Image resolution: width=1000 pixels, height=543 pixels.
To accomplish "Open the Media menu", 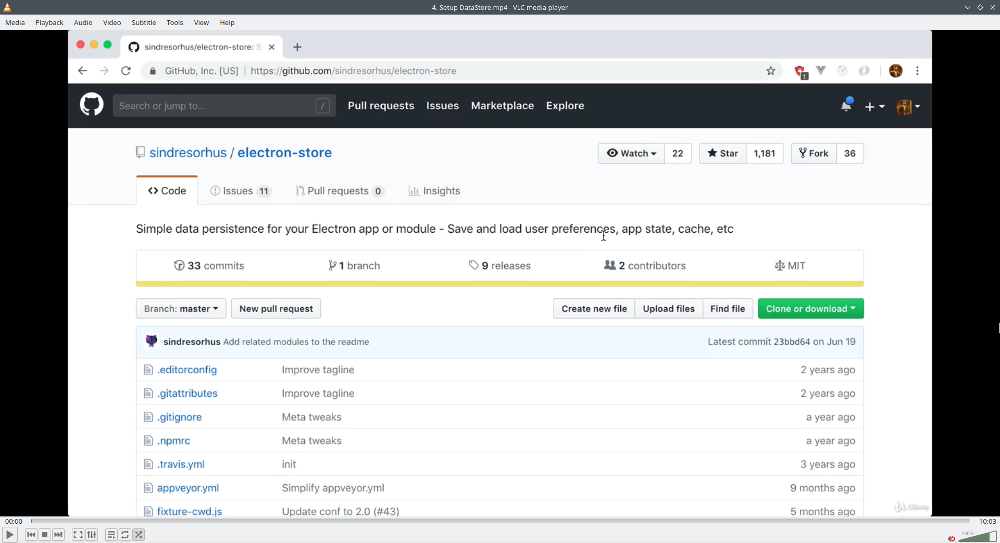I will tap(15, 22).
